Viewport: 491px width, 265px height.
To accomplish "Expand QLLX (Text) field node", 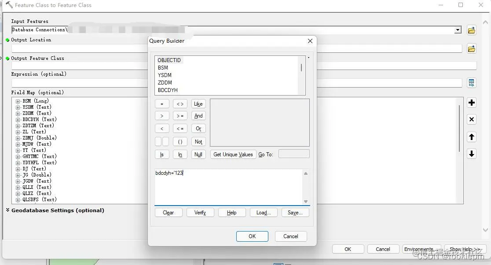I will pyautogui.click(x=18, y=188).
